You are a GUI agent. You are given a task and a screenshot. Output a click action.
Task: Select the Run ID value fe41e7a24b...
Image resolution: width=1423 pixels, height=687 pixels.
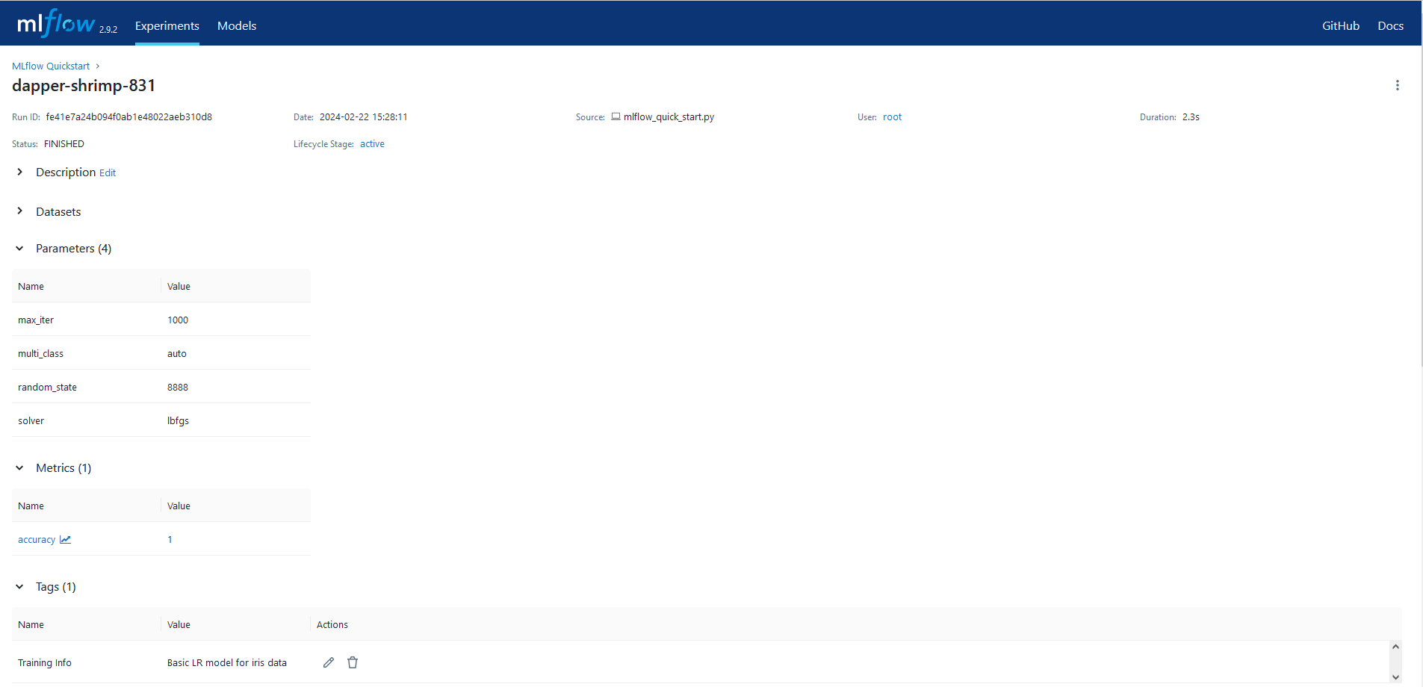pos(128,116)
